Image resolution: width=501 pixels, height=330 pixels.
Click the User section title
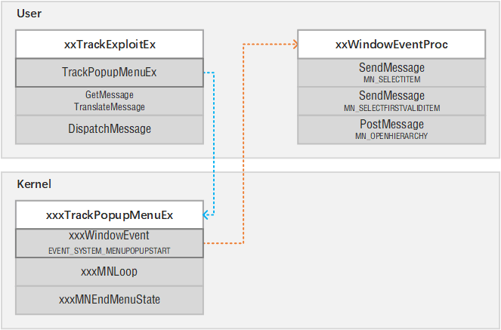29,14
